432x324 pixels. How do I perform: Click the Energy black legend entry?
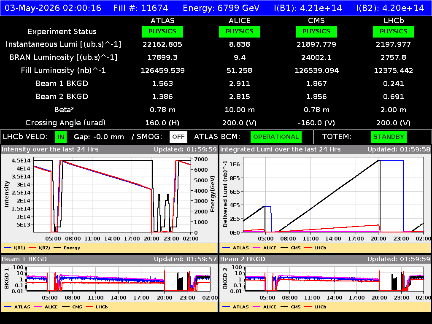pyautogui.click(x=67, y=248)
